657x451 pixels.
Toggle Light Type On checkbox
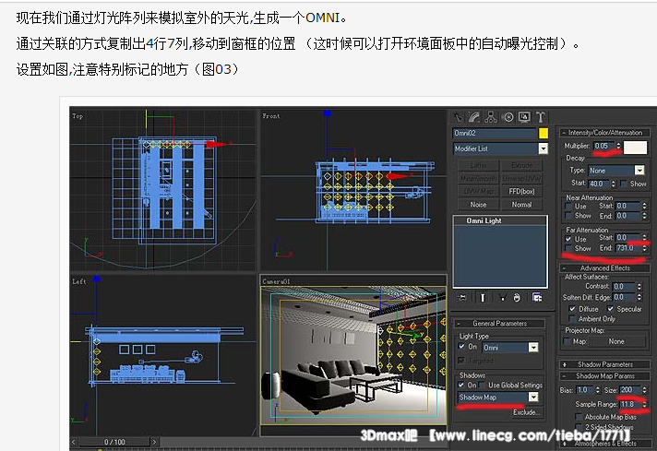click(x=461, y=347)
